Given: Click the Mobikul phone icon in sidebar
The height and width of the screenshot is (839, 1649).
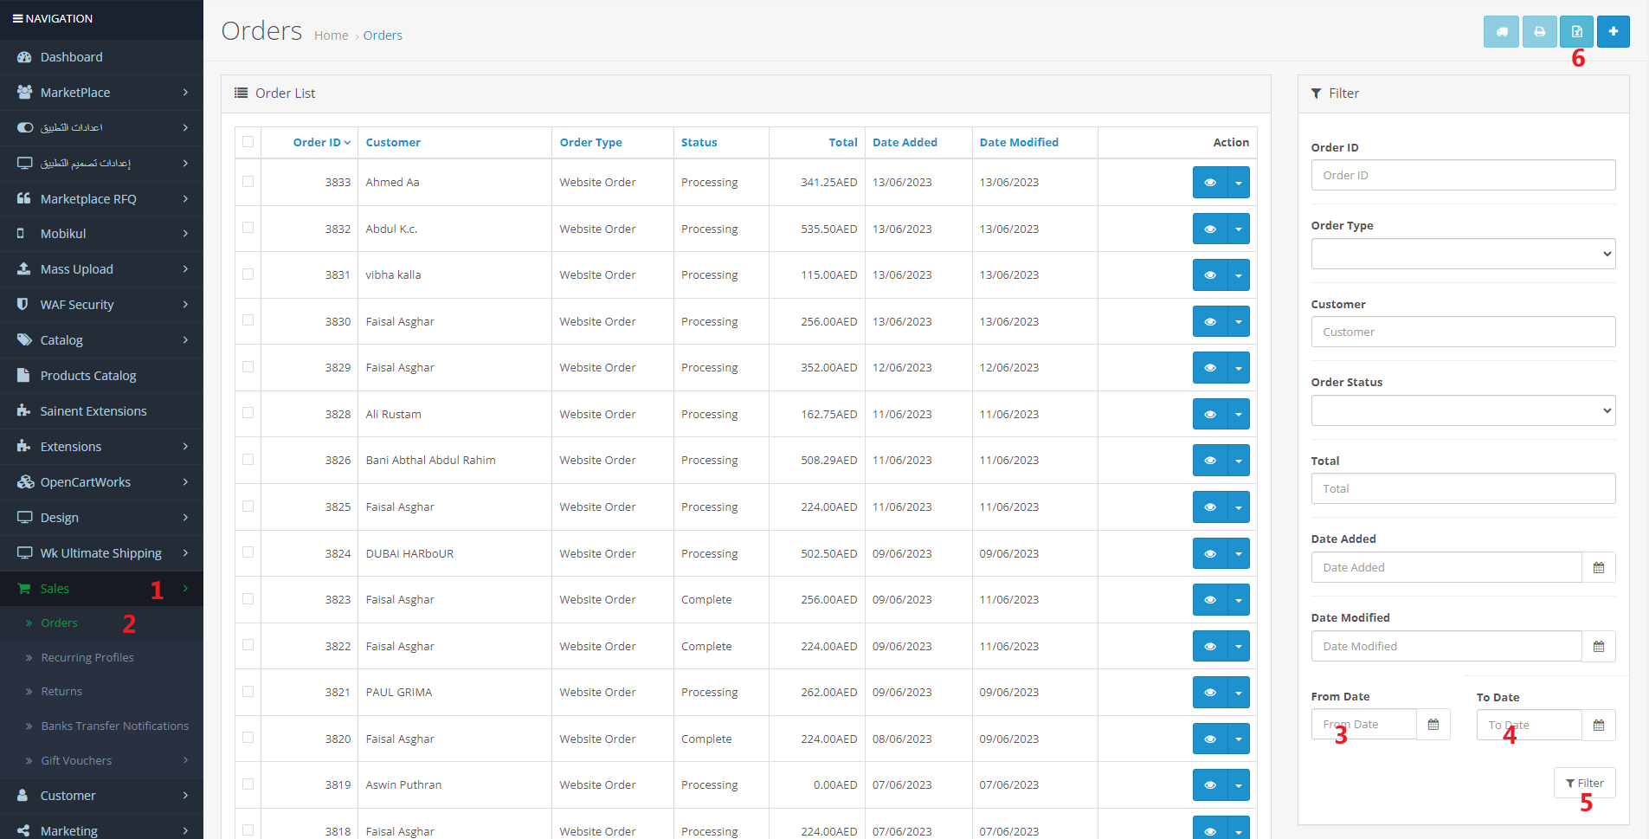Looking at the screenshot, I should [x=21, y=234].
